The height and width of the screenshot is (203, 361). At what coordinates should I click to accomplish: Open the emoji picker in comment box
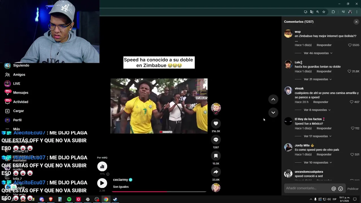tap(340, 189)
